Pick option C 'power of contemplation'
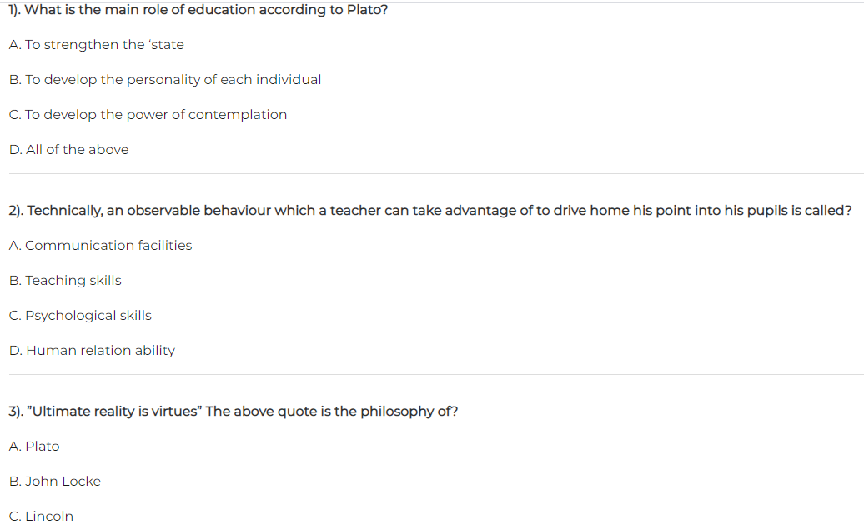The image size is (864, 524). pyautogui.click(x=148, y=114)
